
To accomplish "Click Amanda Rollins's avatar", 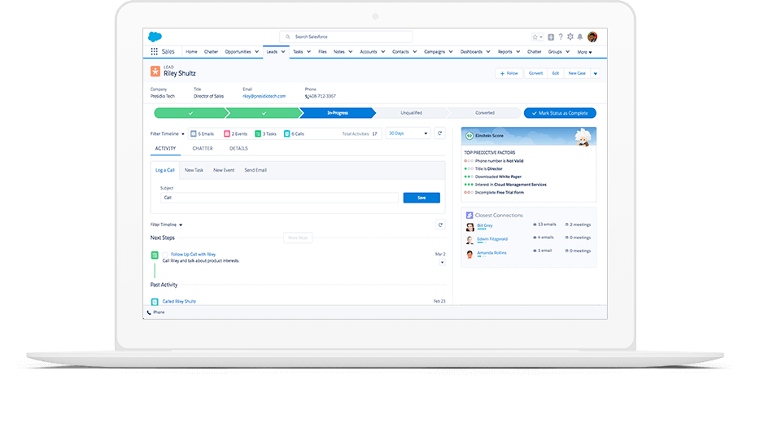I will click(469, 255).
